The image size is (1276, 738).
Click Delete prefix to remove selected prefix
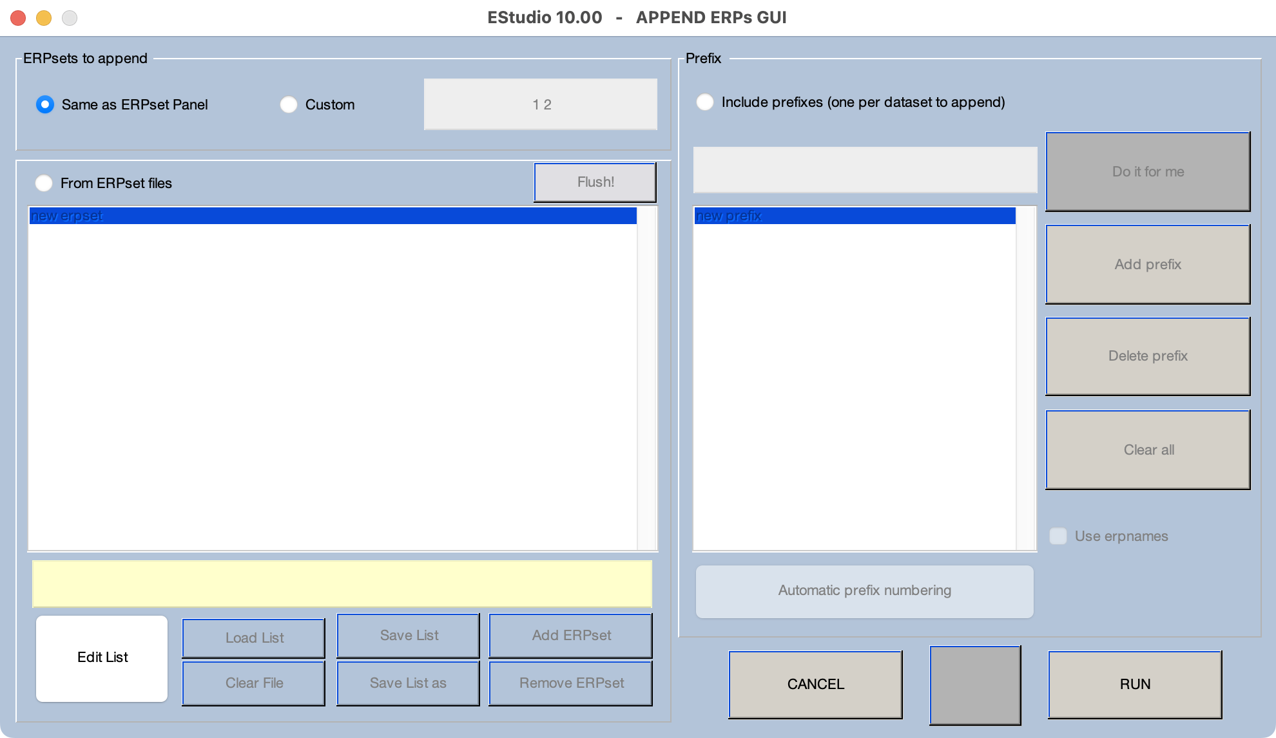click(x=1147, y=355)
